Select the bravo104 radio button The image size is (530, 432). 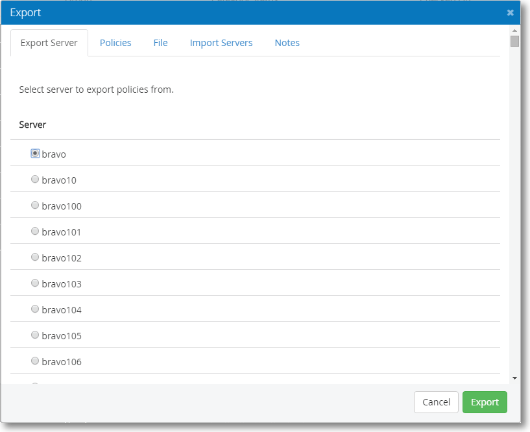pos(35,309)
